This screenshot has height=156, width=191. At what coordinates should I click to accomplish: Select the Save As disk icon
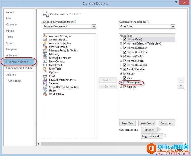(45, 83)
